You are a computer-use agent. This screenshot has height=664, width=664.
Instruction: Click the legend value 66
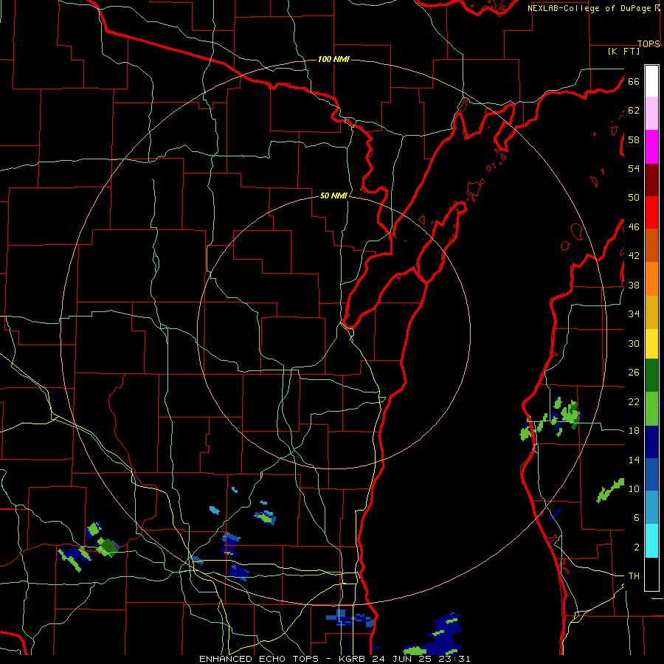coord(634,82)
